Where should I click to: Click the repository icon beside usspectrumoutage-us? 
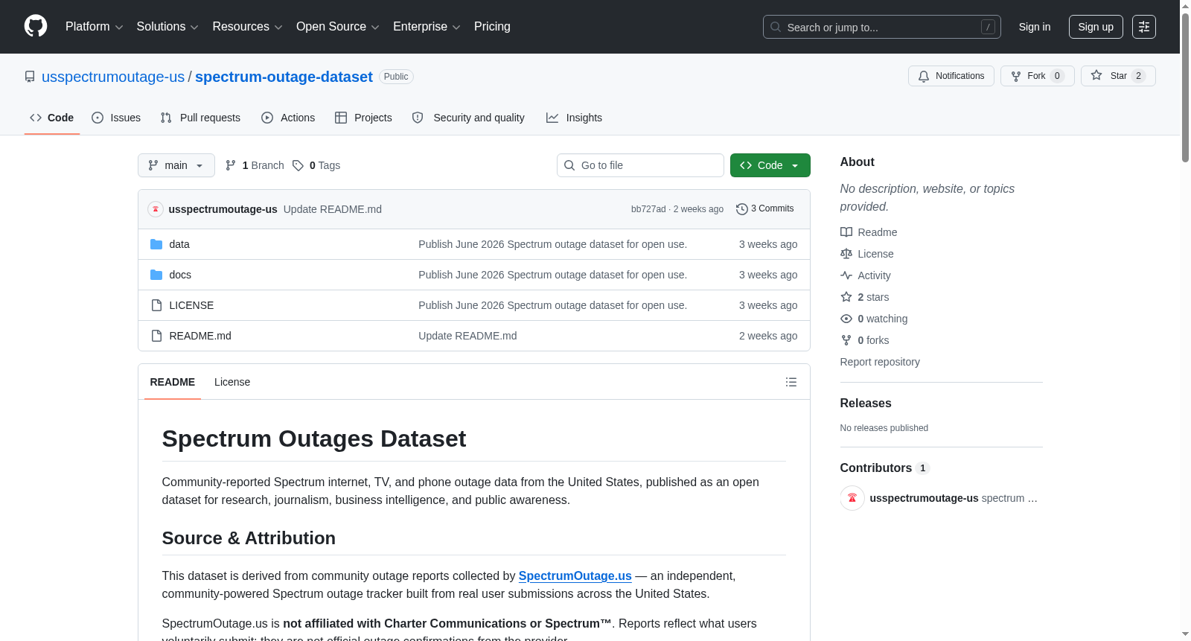coord(30,77)
